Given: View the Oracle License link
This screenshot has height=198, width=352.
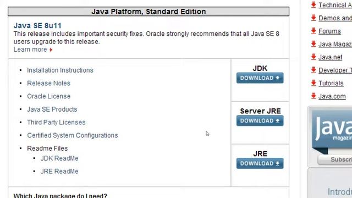Looking at the screenshot, I should [x=49, y=96].
